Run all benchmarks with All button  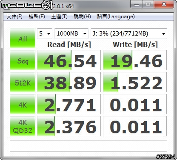click(x=23, y=38)
